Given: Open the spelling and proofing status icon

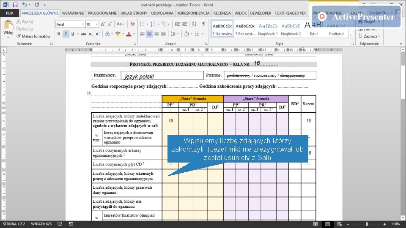Looking at the screenshot, I should click(x=60, y=224).
